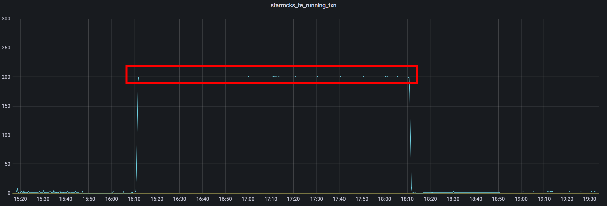The width and height of the screenshot is (607, 206).
Task: Click the 16:00 time axis label
Action: 112,199
